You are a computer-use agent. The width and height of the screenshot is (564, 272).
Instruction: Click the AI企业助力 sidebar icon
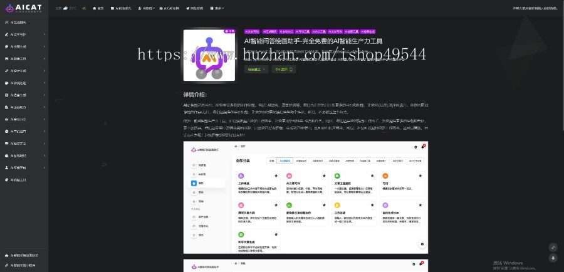coord(7,107)
